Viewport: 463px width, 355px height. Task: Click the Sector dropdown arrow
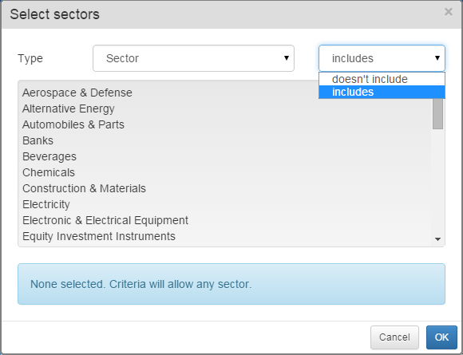(286, 58)
